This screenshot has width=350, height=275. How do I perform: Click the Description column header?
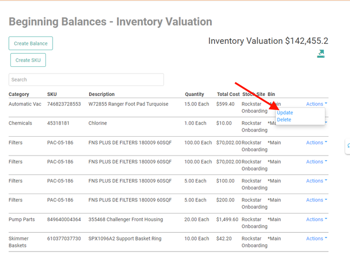click(102, 94)
